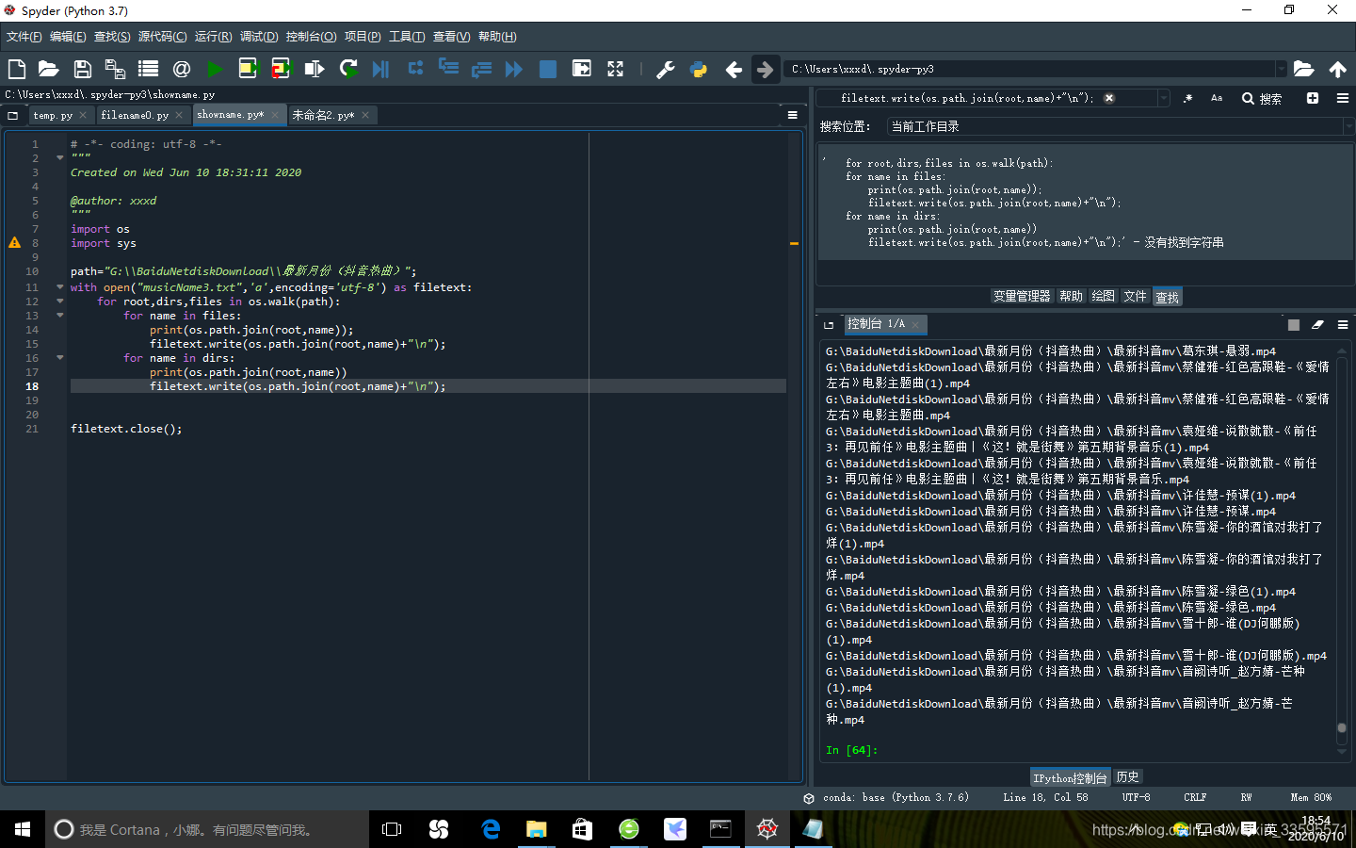Run current cell toolbar icon
Screen dimensions: 1356x848
(x=248, y=69)
